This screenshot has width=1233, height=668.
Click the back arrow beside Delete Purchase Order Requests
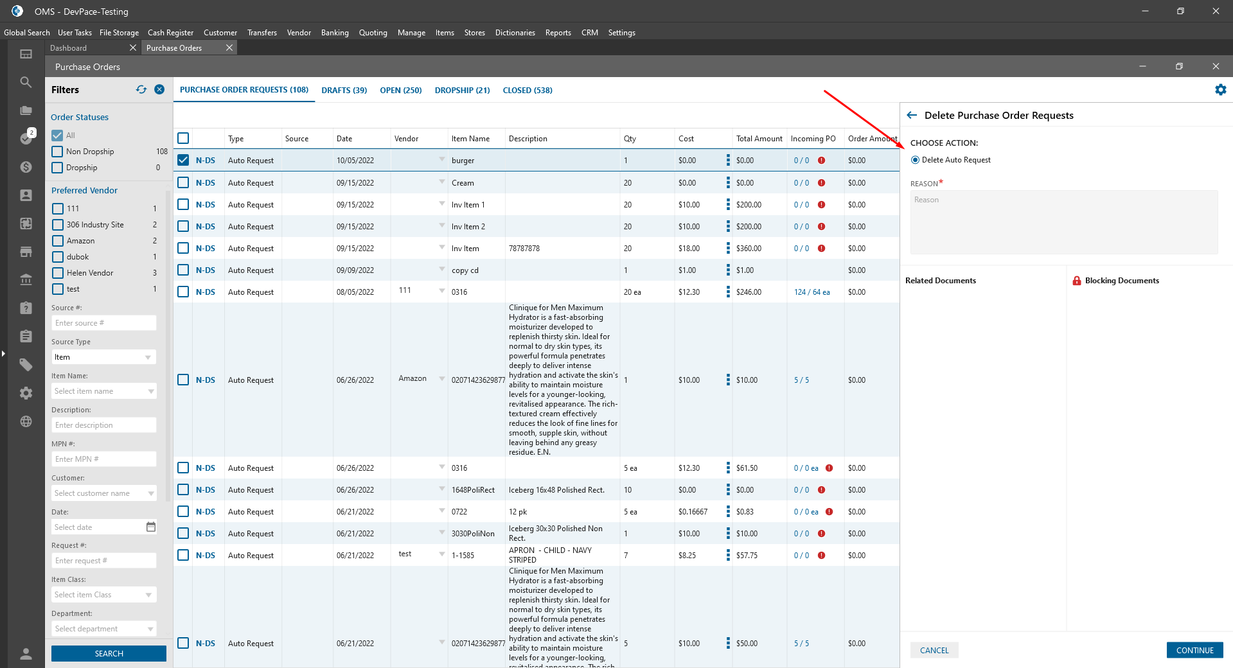[x=912, y=116]
